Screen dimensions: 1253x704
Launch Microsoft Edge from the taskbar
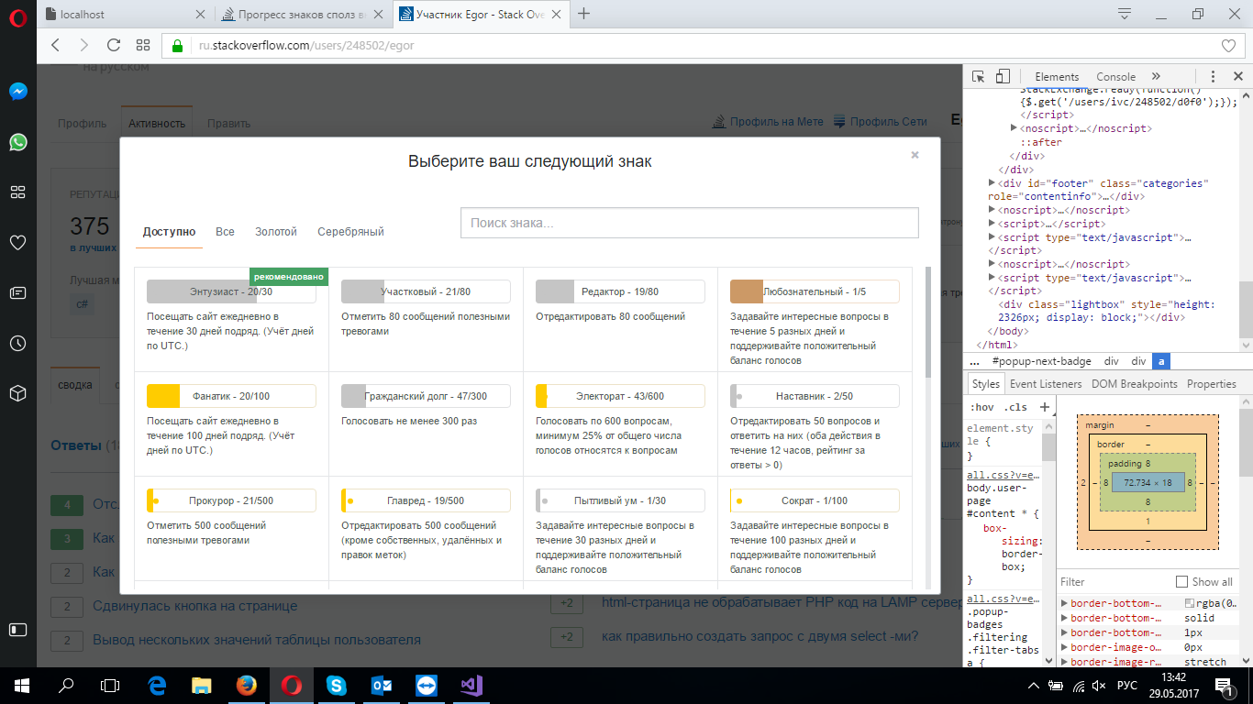point(156,685)
